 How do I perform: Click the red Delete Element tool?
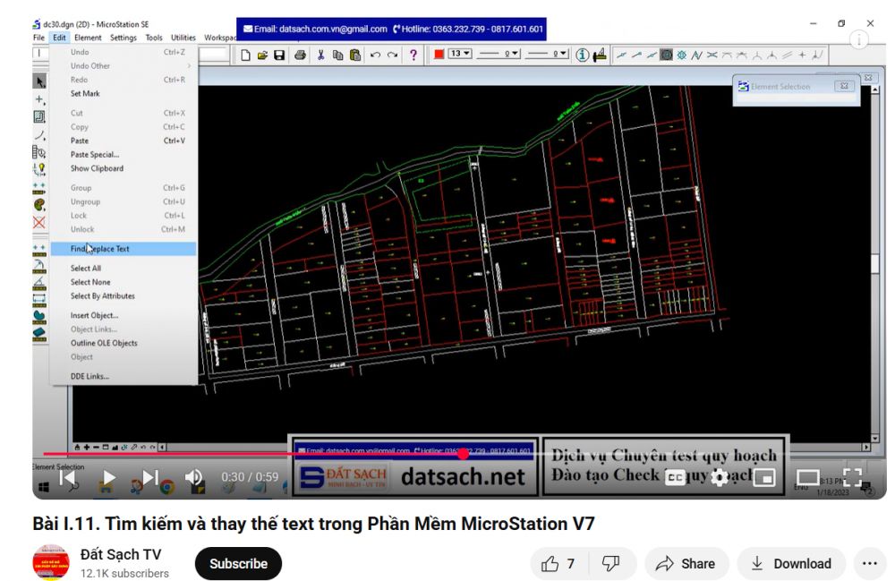tap(39, 222)
